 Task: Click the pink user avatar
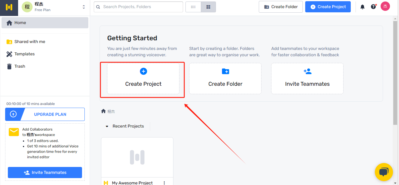385,6
